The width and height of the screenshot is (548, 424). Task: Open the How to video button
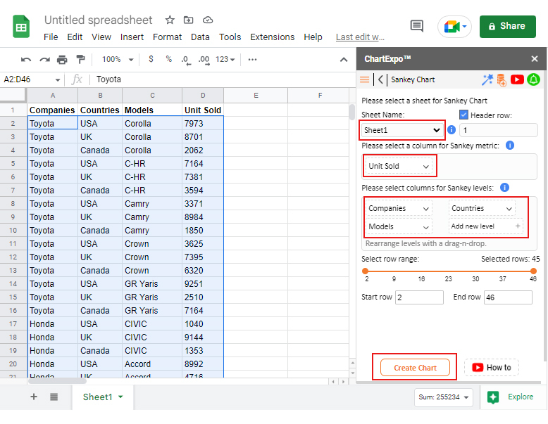[x=492, y=368]
